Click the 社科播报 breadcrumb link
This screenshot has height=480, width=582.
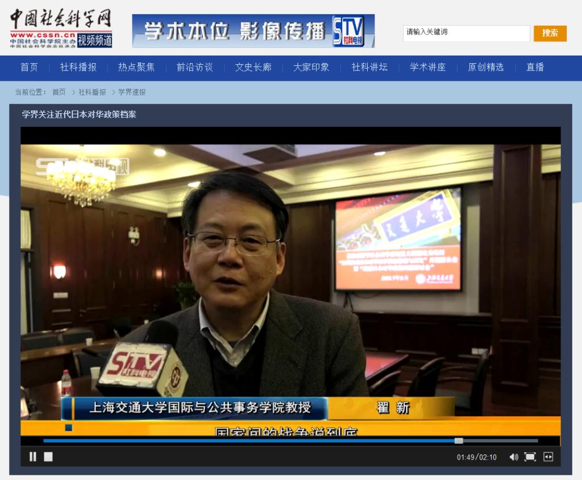[92, 92]
